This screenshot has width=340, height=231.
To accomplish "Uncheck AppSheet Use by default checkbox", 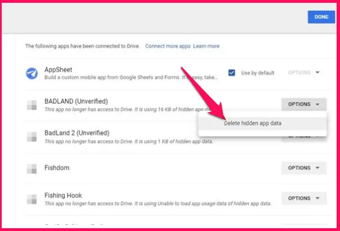I will pyautogui.click(x=232, y=73).
